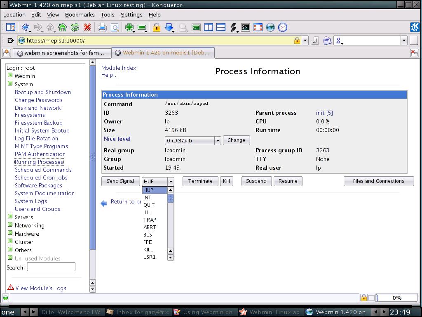This screenshot has width=422, height=317.
Task: Open print preview magnifier page icon
Action: coord(115,27)
